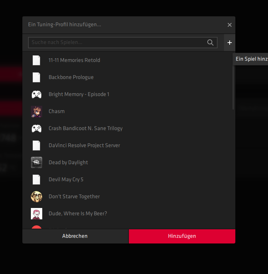268x274 pixels.
Task: Click the file icon for Devil May Cry 5
Action: (36, 180)
